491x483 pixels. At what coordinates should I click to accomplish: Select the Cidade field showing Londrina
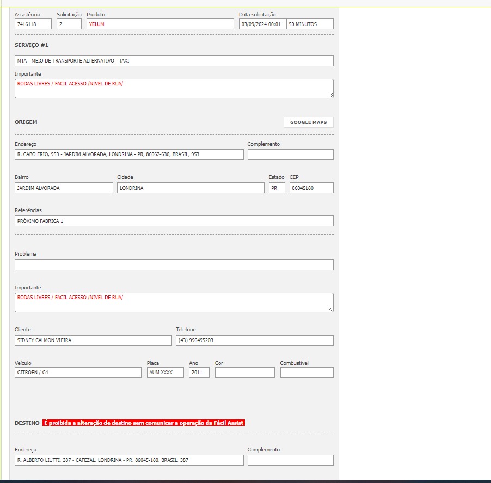tap(190, 188)
